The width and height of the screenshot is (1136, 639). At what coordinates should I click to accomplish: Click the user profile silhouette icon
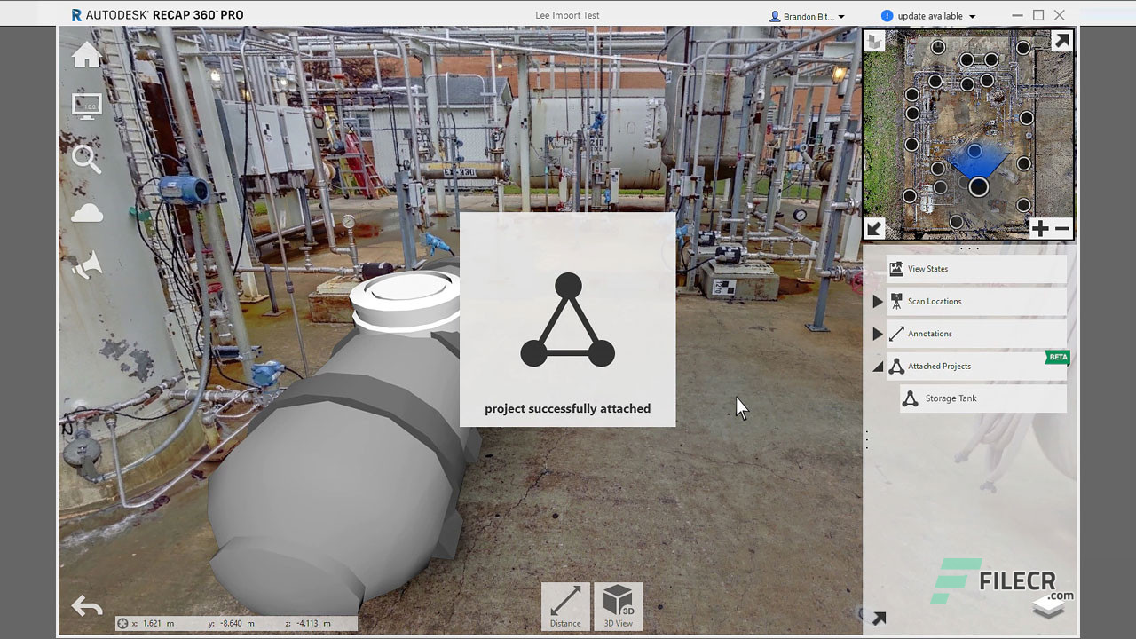(775, 16)
